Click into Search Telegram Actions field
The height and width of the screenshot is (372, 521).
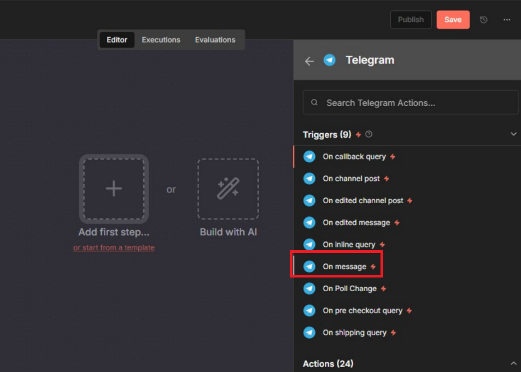pyautogui.click(x=411, y=102)
